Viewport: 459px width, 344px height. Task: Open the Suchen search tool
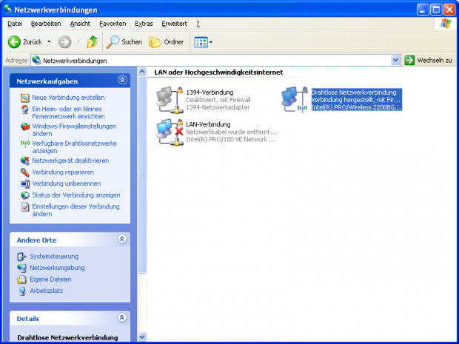click(124, 42)
